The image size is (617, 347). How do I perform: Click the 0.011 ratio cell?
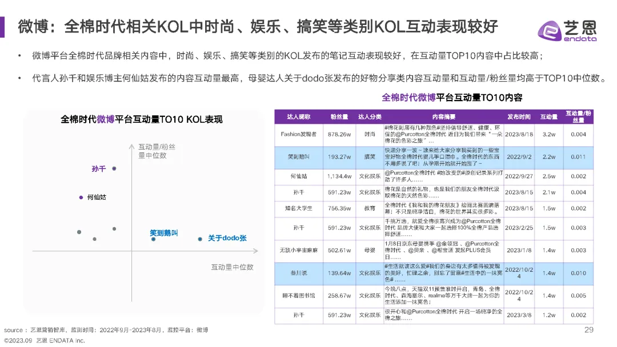coord(578,157)
